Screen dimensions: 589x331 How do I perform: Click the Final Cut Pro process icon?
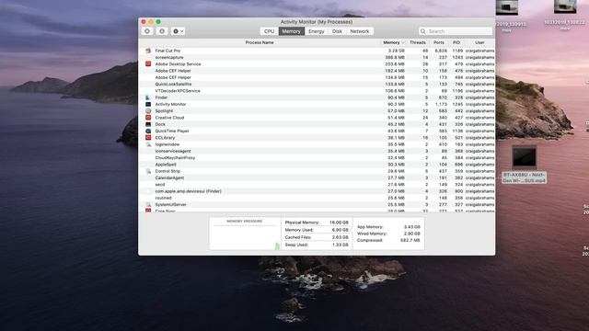point(148,51)
